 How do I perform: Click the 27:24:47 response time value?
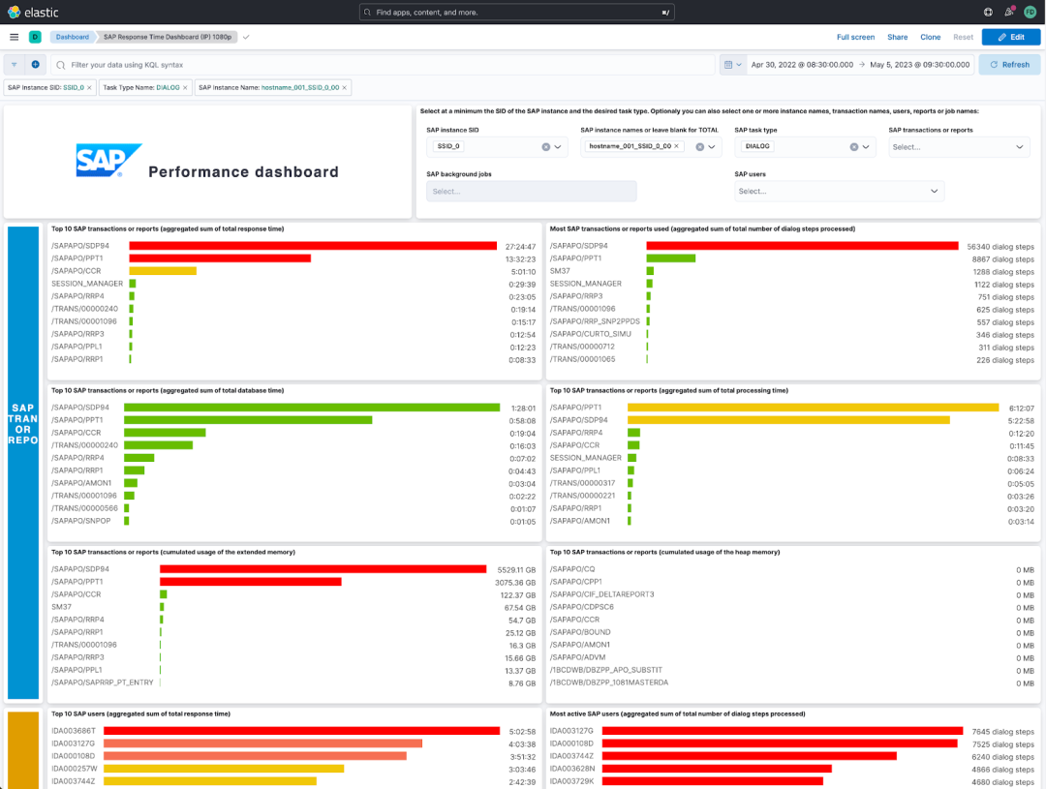(x=520, y=247)
